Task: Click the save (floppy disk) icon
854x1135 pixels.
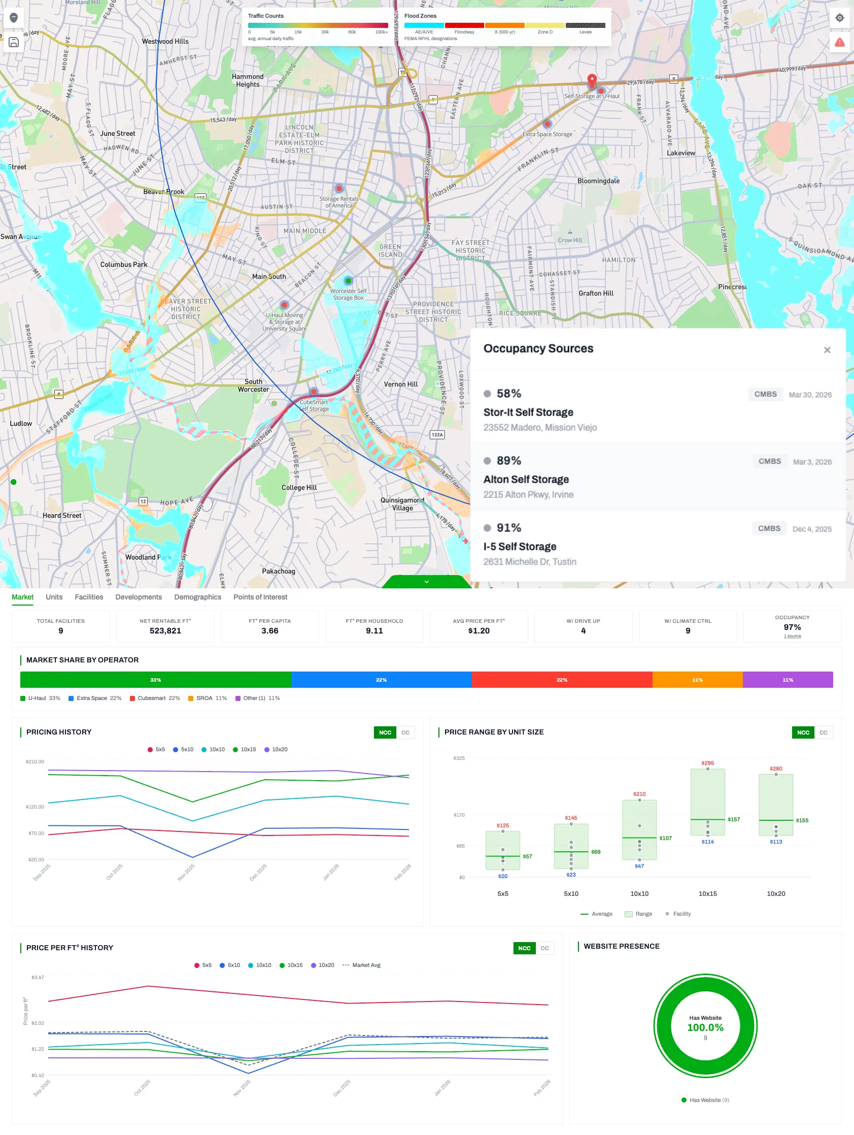Action: point(14,42)
